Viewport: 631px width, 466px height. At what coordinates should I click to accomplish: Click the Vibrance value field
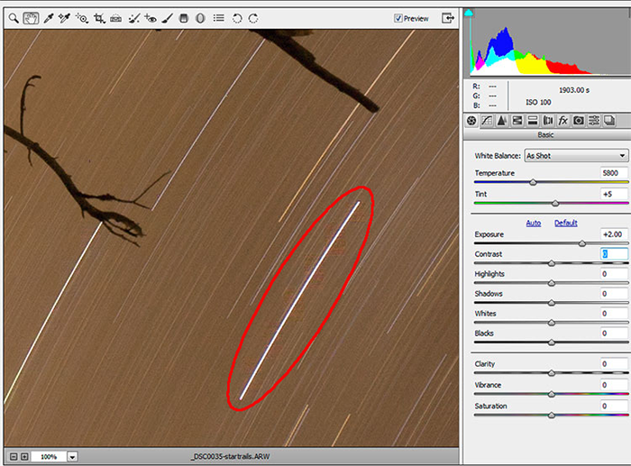point(614,385)
